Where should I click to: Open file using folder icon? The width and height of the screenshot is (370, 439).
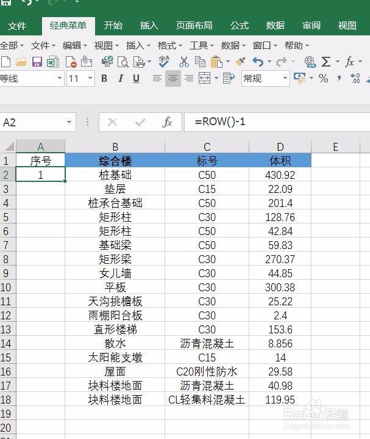pos(21,62)
